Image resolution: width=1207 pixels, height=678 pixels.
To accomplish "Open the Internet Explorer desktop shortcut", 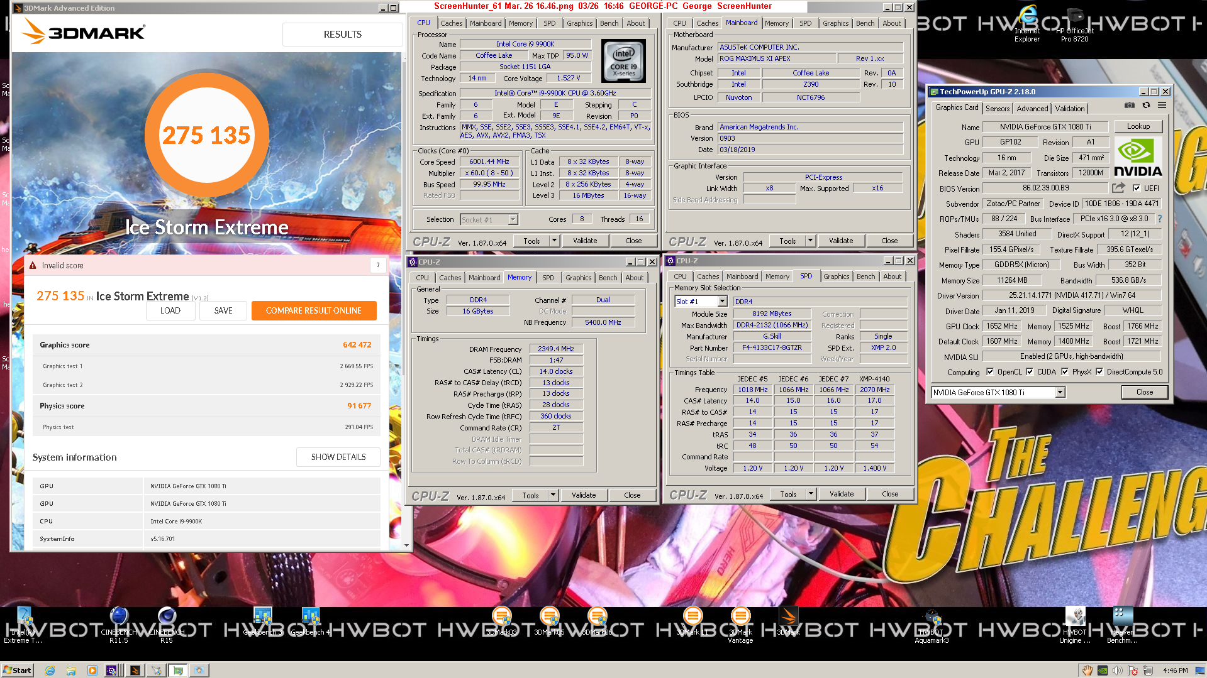I will coord(1027,24).
